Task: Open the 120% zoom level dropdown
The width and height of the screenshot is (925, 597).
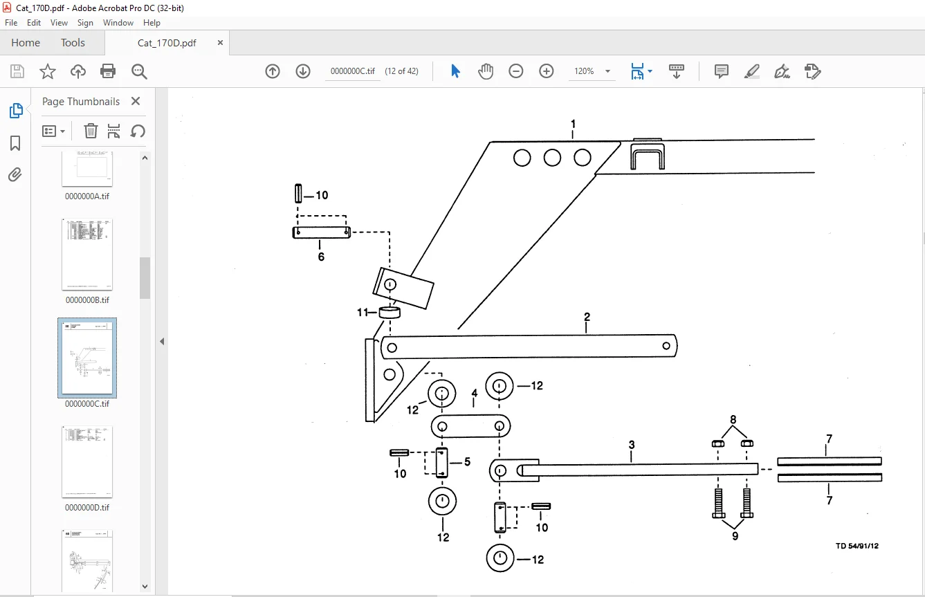Action: tap(593, 71)
